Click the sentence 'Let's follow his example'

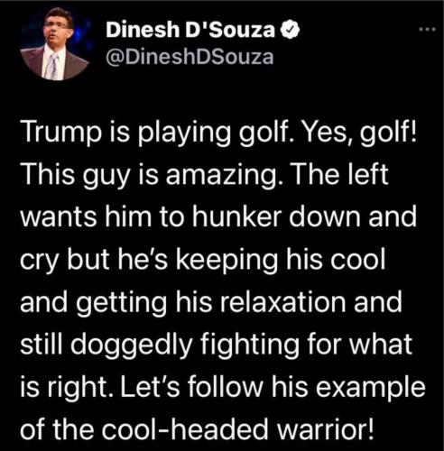click(273, 386)
